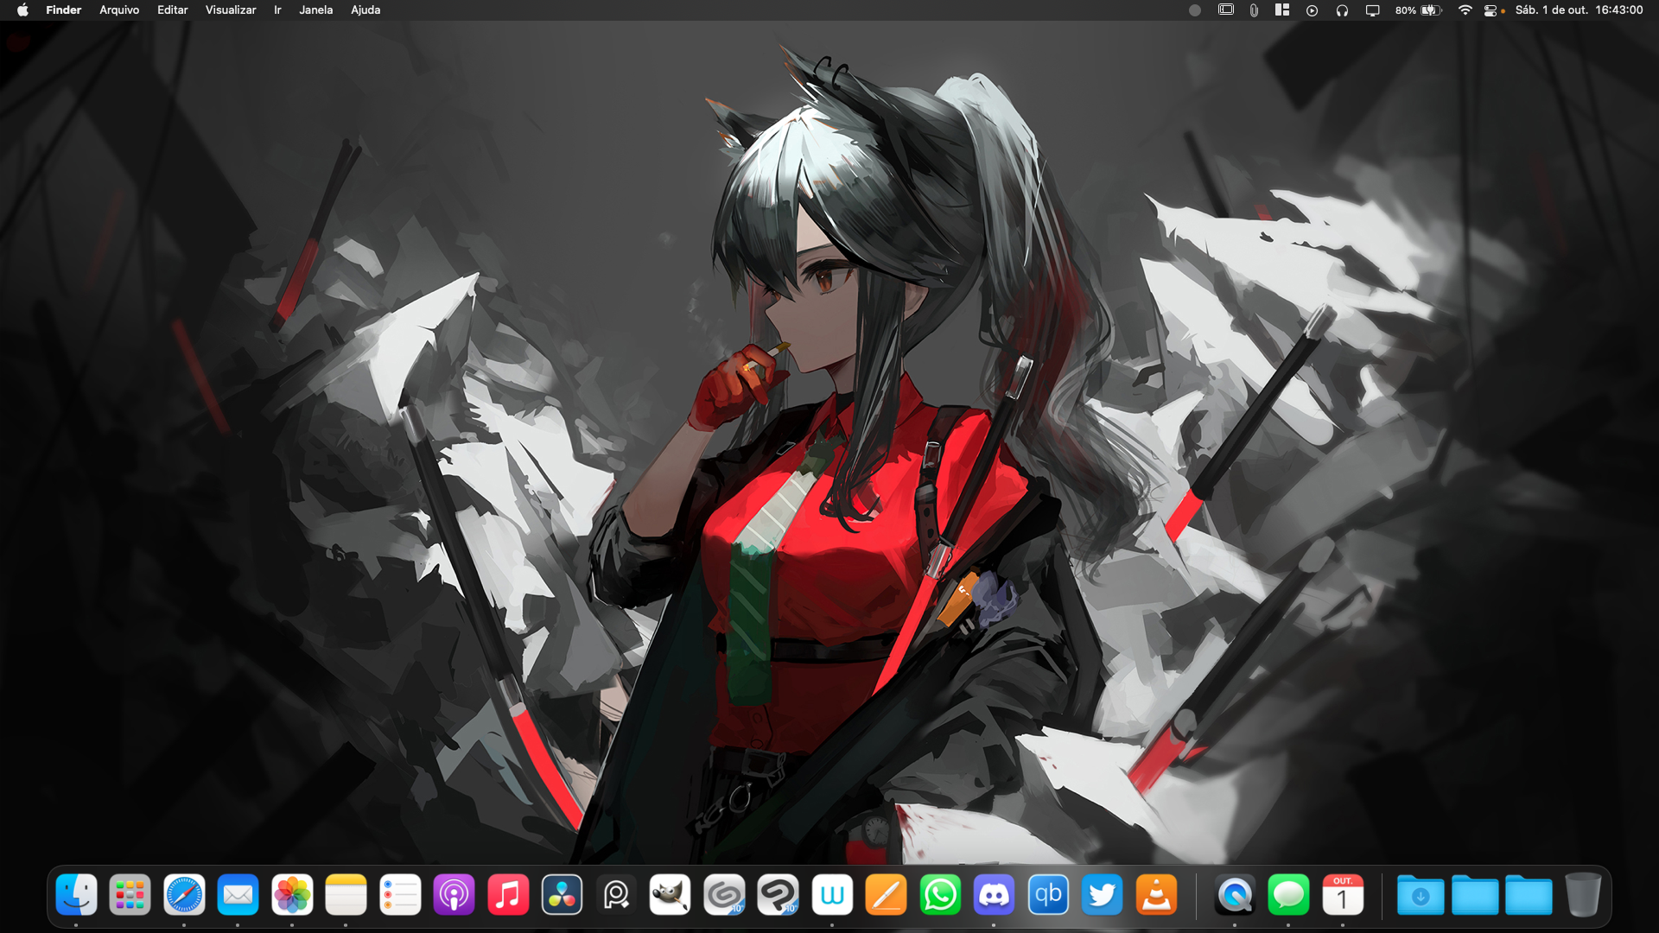This screenshot has height=933, width=1659.
Task: Open Calendar showing OUT. 1
Action: pyautogui.click(x=1343, y=895)
